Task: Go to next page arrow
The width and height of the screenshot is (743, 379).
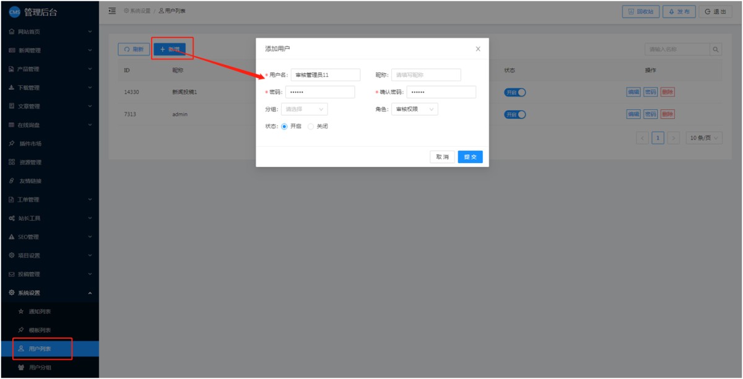Action: coord(674,138)
